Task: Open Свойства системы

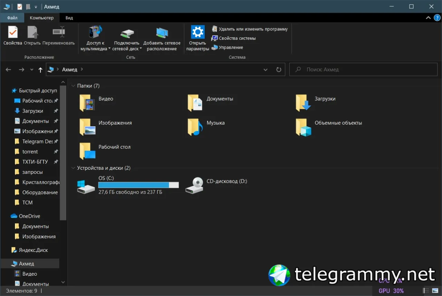Action: pyautogui.click(x=233, y=38)
